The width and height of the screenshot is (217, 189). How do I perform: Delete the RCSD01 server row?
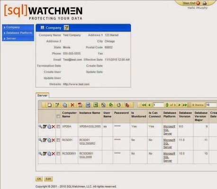(54, 140)
